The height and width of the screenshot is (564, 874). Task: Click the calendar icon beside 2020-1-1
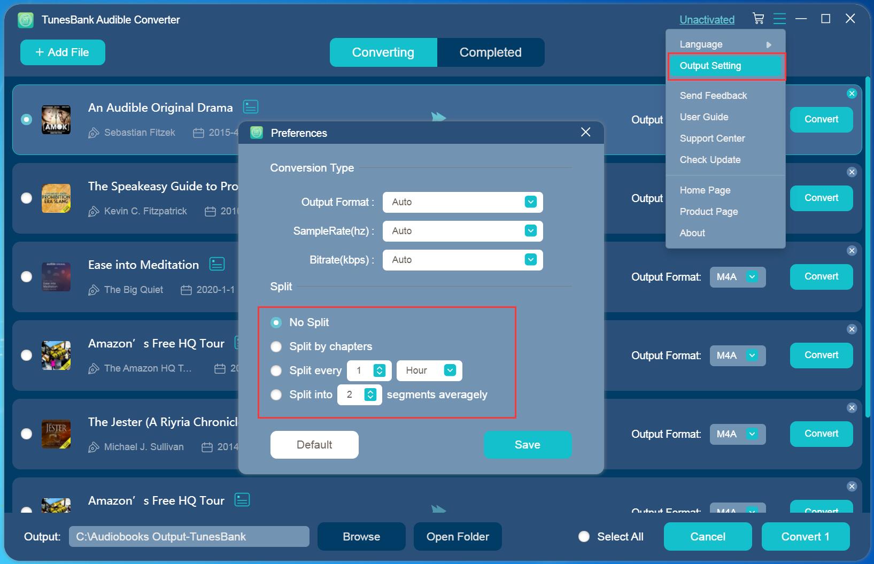[186, 290]
